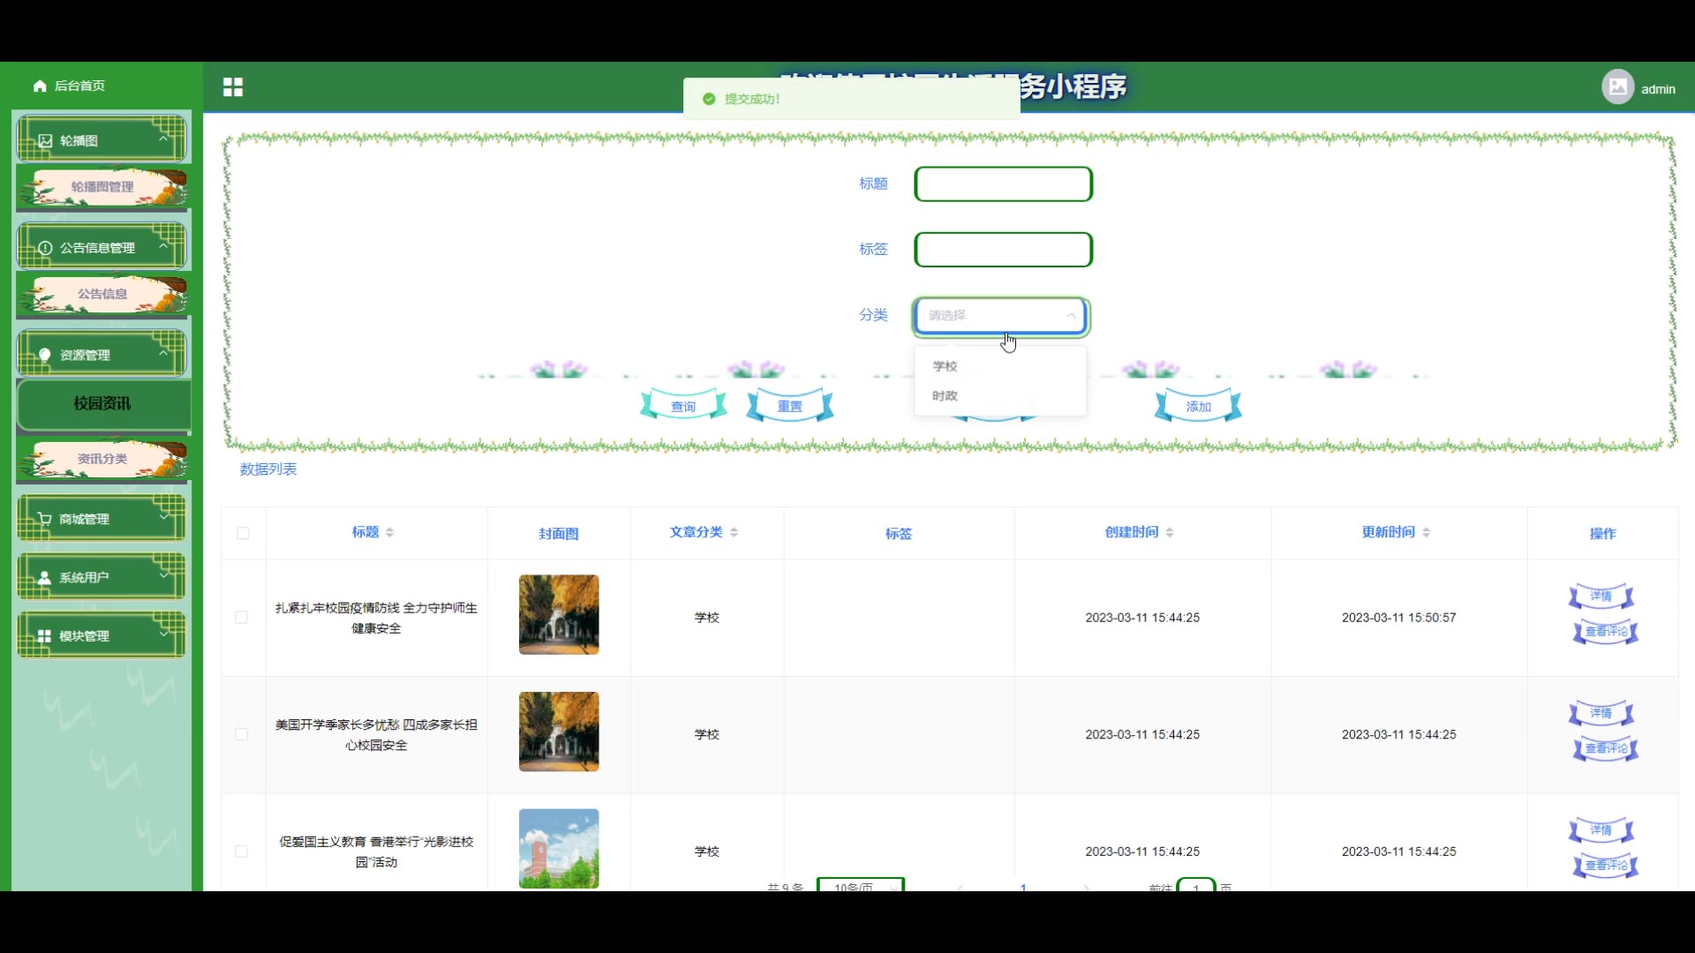Check the first article row checkbox
The width and height of the screenshot is (1695, 953).
(x=241, y=618)
